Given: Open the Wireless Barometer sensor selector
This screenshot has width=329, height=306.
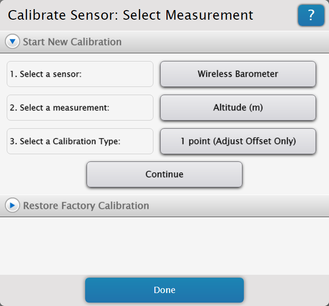Looking at the screenshot, I should [x=238, y=74].
